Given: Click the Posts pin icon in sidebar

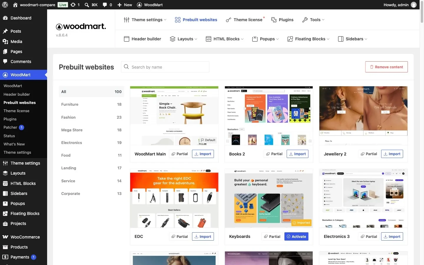Looking at the screenshot, I should tap(5, 31).
